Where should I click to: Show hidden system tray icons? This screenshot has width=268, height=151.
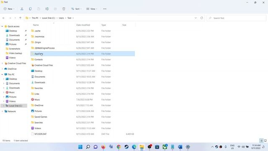[212, 147]
